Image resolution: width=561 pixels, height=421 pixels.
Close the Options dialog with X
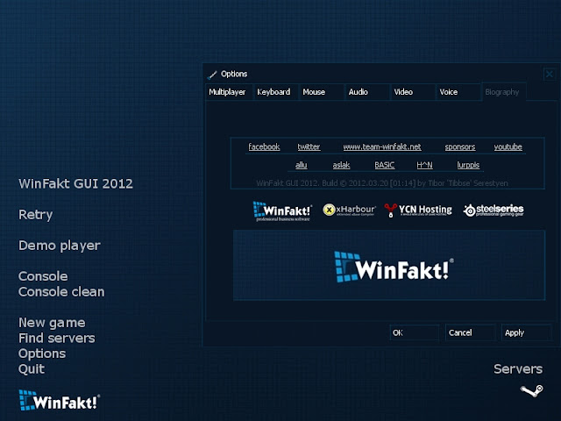point(550,74)
